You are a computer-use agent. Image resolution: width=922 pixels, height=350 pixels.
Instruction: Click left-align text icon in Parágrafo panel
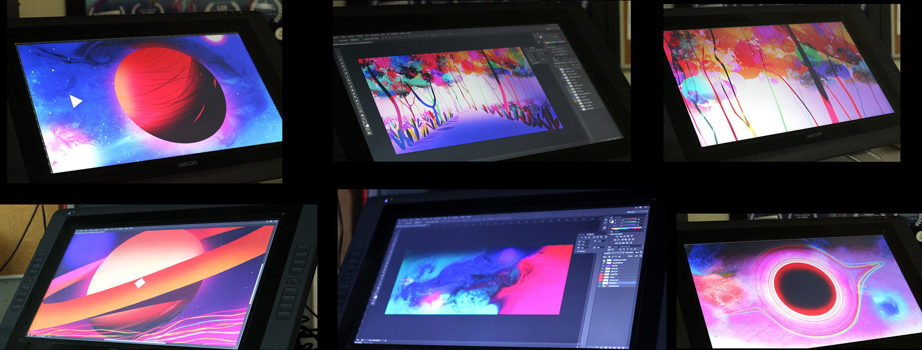(582, 238)
